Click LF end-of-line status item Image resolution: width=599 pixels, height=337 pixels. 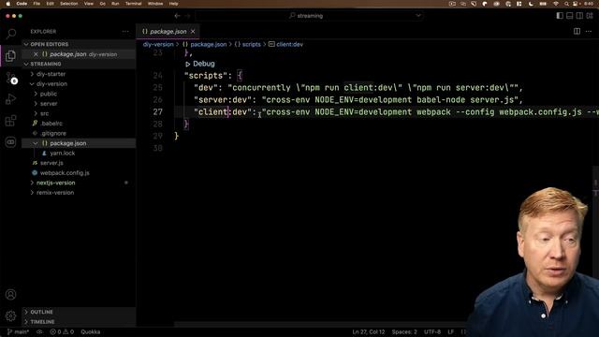[451, 332]
